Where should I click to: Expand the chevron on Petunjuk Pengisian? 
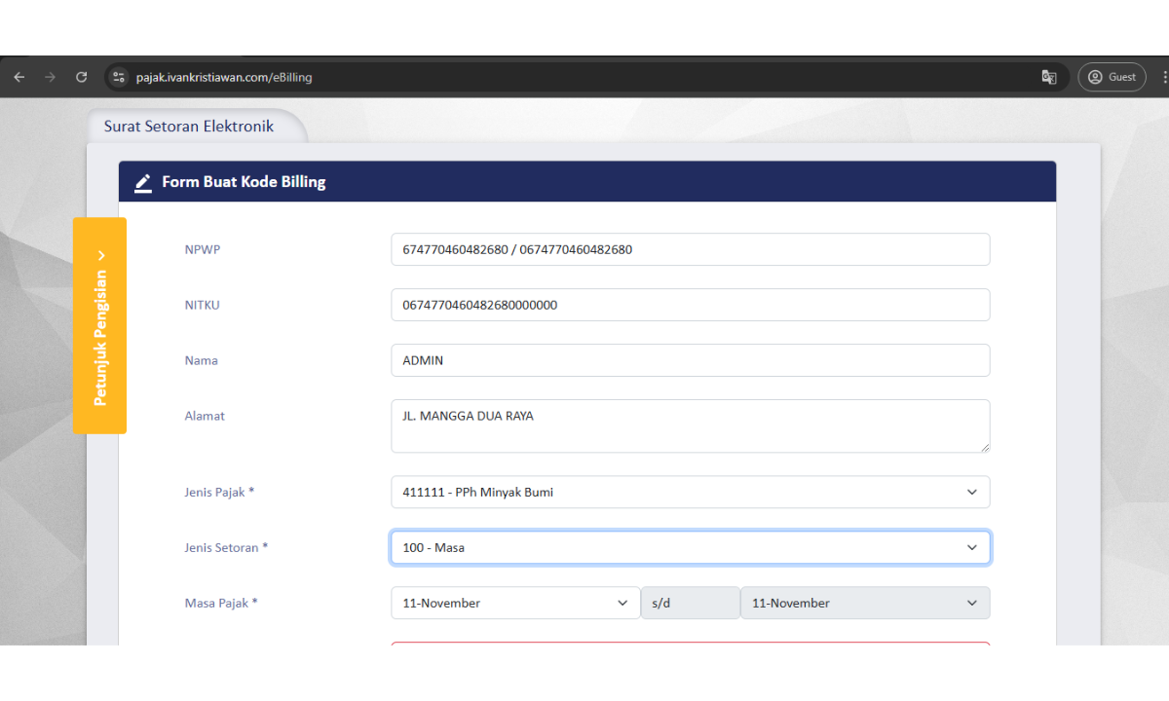[x=101, y=256]
